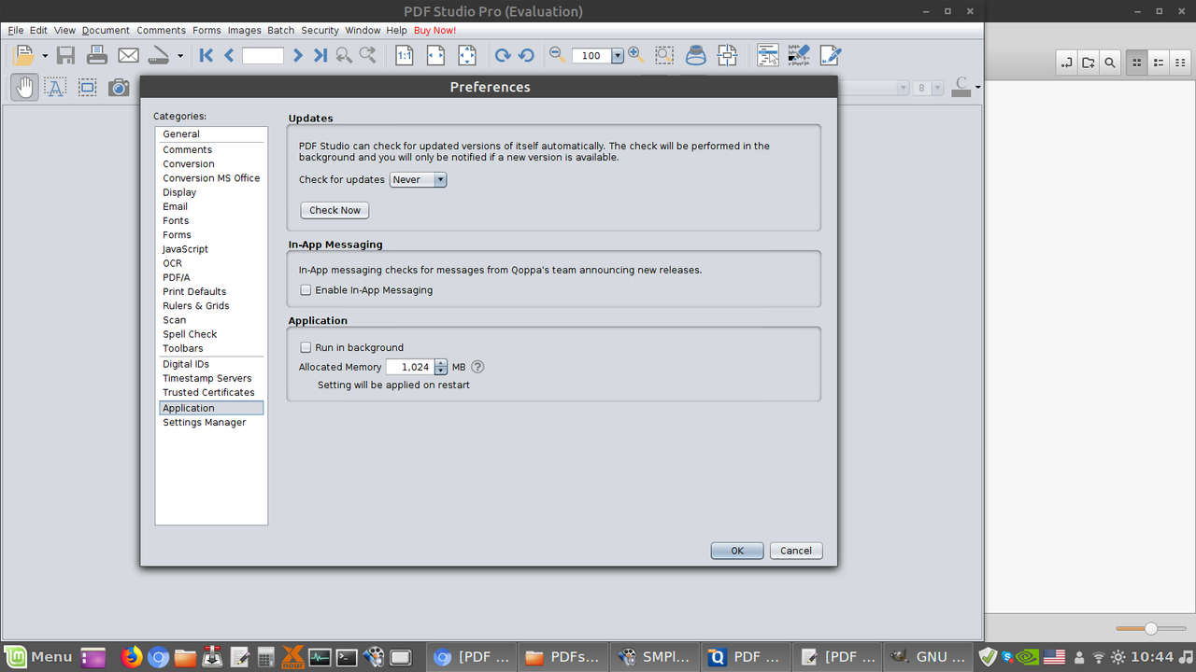Toggle Run in background checkbox

click(306, 347)
